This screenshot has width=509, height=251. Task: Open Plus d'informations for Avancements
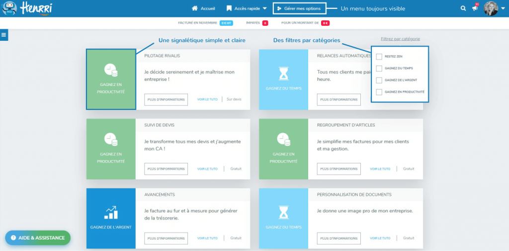pos(166,238)
